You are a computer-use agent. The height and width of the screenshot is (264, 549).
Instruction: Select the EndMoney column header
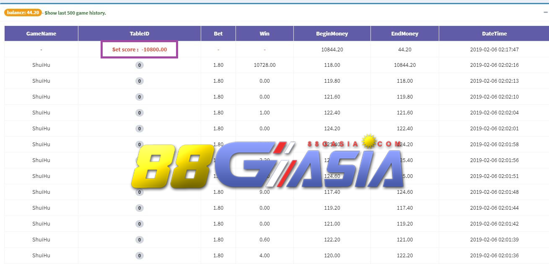click(405, 33)
